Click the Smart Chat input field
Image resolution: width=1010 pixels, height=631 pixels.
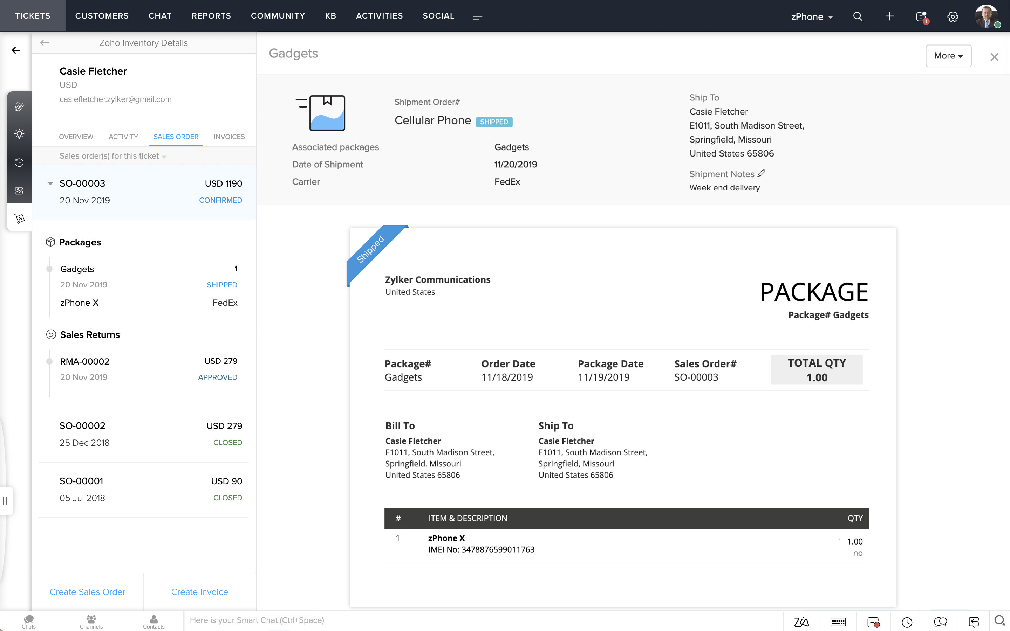tap(480, 620)
